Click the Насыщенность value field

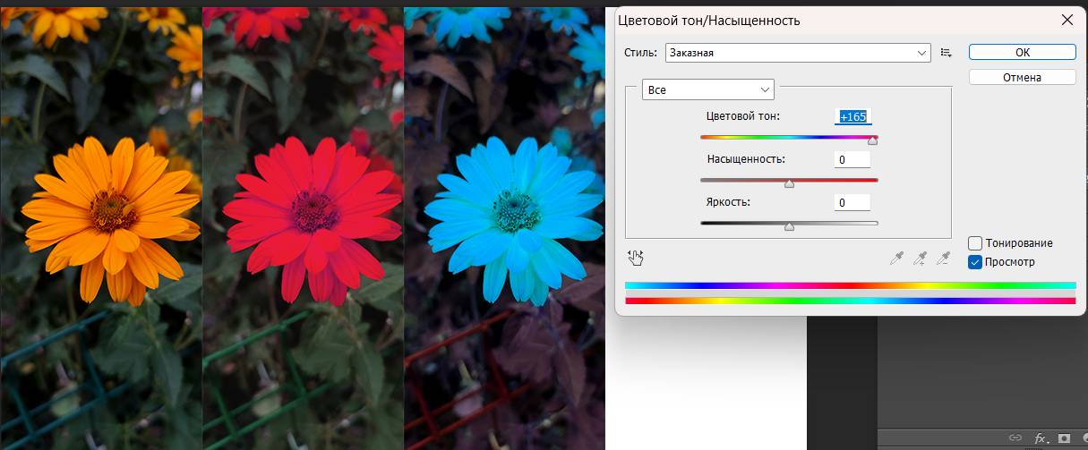click(x=852, y=160)
